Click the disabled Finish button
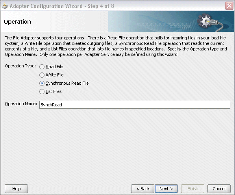This screenshot has width=235, height=195. (x=193, y=189)
